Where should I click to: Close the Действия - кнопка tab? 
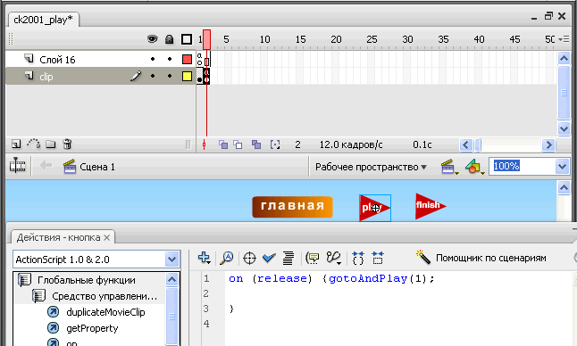pos(106,237)
